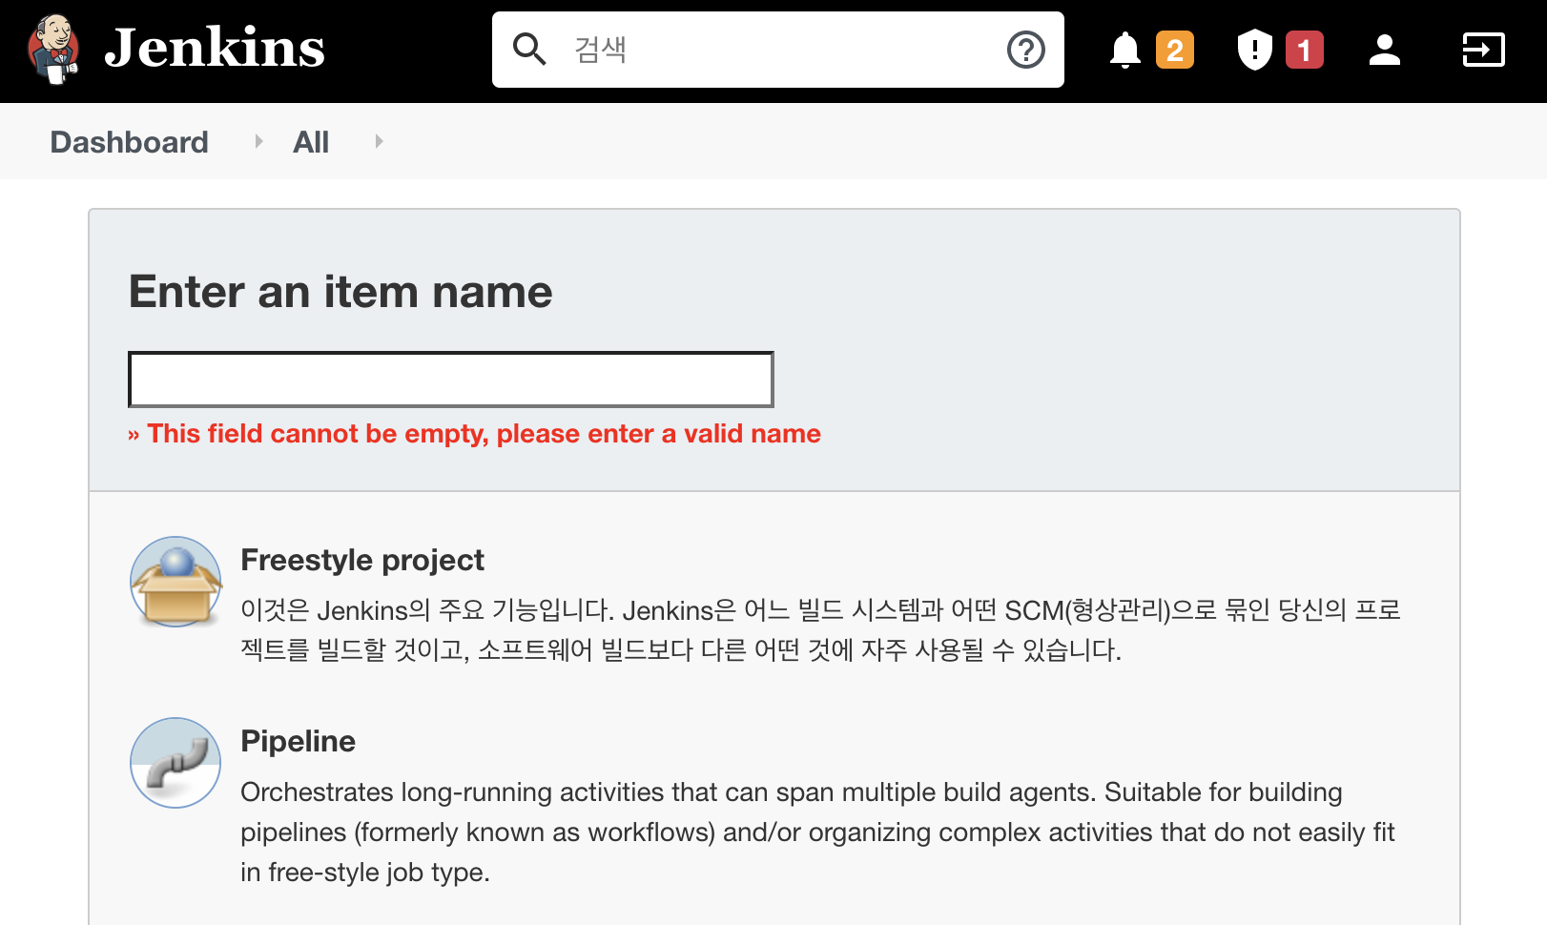This screenshot has width=1547, height=925.
Task: Click the orange notification count badge 2
Action: click(1175, 50)
